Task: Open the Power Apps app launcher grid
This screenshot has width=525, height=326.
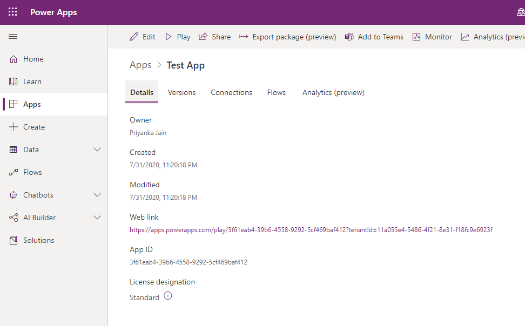Action: click(x=12, y=12)
